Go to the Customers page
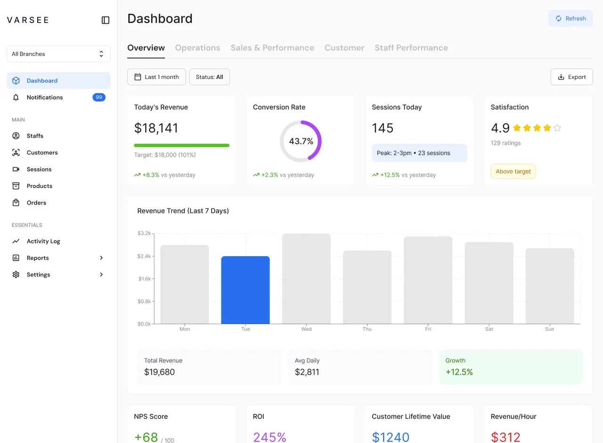 [58, 152]
